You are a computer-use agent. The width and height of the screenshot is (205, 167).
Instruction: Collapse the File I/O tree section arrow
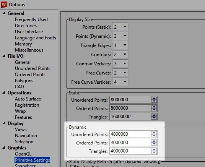[x=4, y=56]
